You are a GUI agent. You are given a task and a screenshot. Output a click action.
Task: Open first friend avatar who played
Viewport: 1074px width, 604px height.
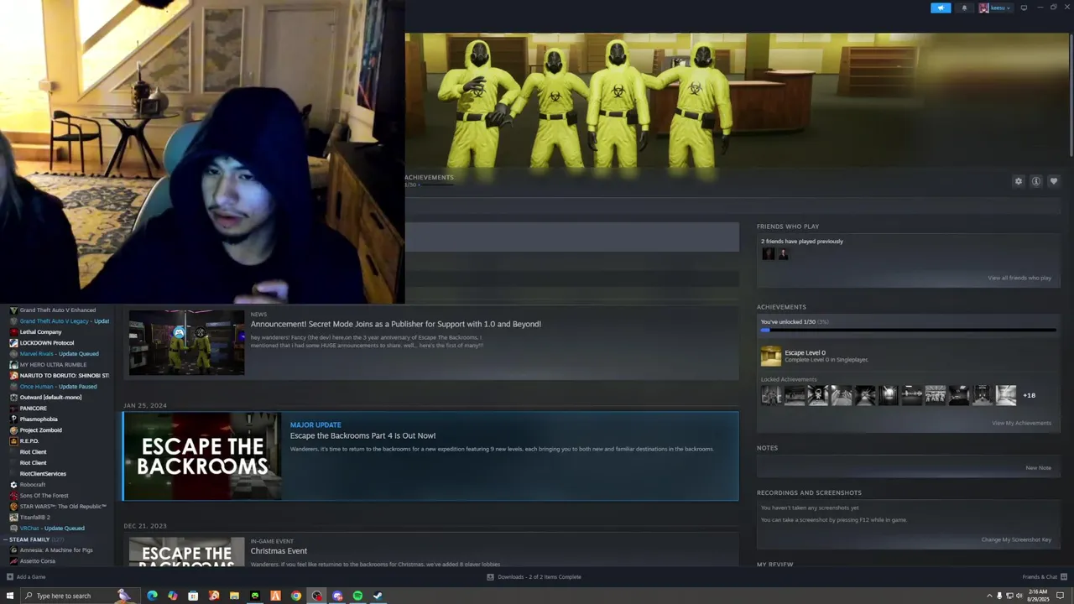point(769,254)
